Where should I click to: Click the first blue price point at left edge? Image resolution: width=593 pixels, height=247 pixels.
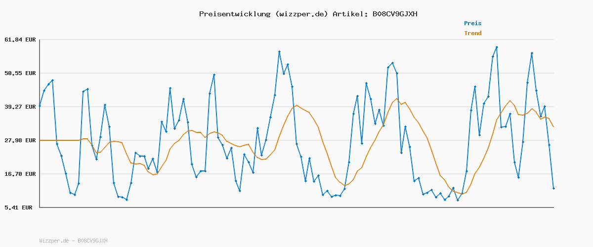click(40, 106)
